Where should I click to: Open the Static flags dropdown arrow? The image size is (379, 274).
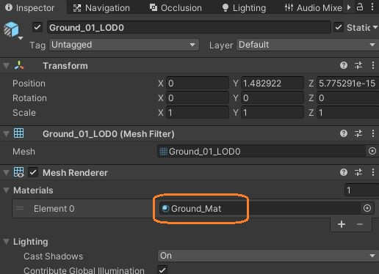(x=375, y=27)
